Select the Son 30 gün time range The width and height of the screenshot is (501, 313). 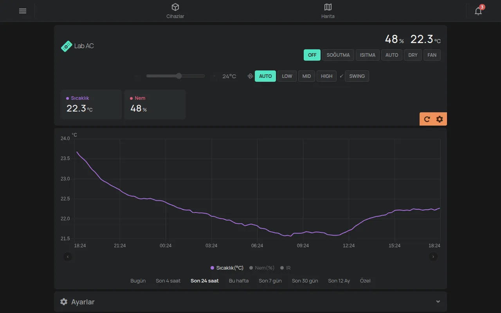305,281
